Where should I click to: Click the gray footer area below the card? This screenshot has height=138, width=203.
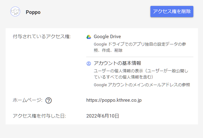[101, 131]
